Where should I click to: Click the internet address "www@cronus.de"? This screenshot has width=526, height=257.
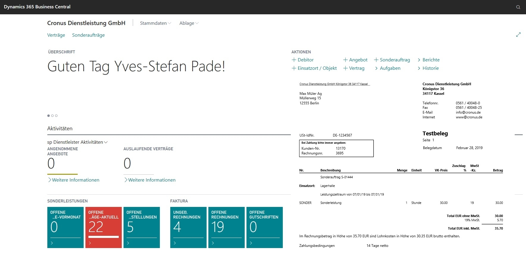click(x=469, y=117)
